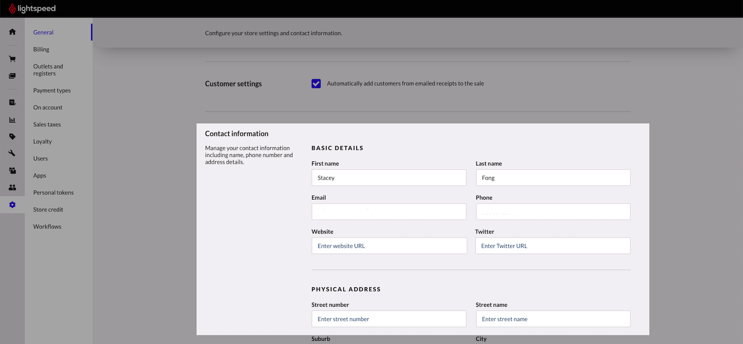Click the Lightspeed logo
The height and width of the screenshot is (344, 743).
coord(32,8)
